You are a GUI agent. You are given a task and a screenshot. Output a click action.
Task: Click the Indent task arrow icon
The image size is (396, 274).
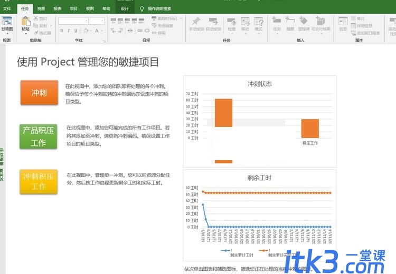tap(120, 31)
